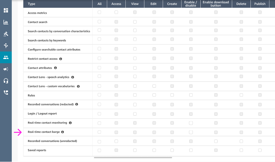The image size is (275, 162).
Task: Check Enable download button for Recorded conversations (unredacted)
Action: tap(216, 141)
